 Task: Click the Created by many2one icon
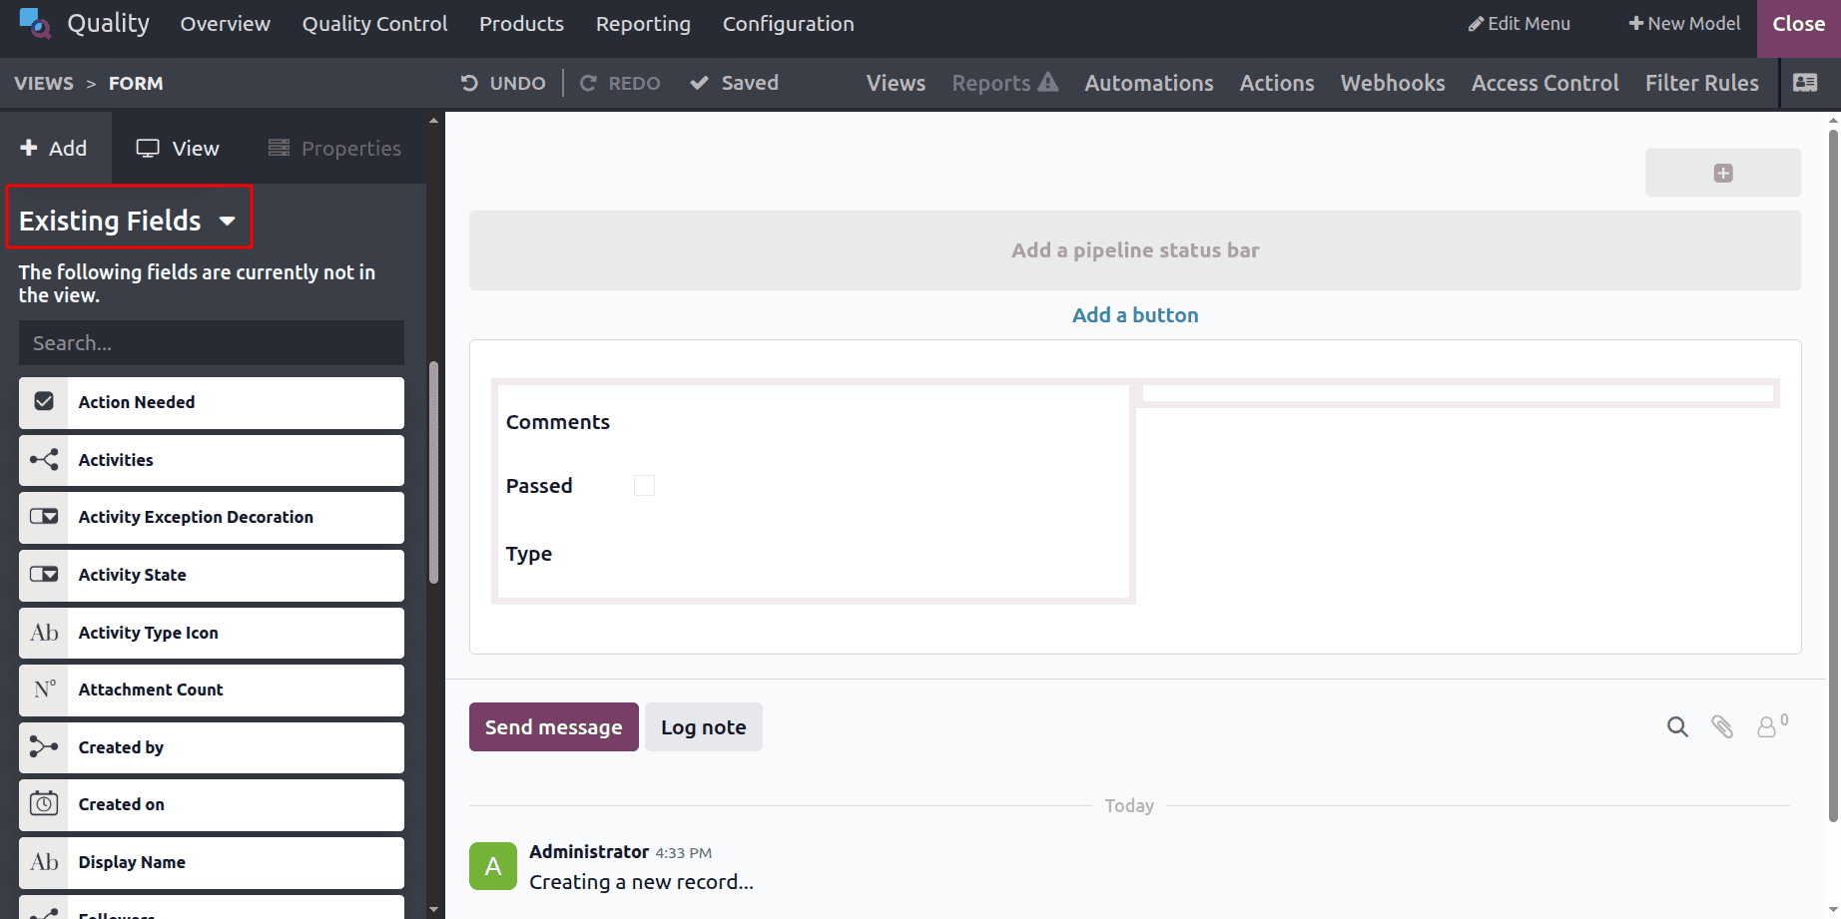click(44, 746)
